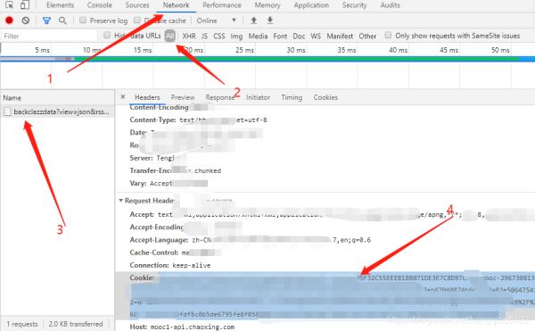535x331 pixels.
Task: Click the import HAR upload arrow
Action: click(253, 21)
